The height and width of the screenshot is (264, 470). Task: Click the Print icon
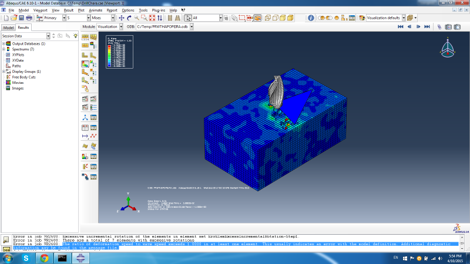click(x=29, y=18)
